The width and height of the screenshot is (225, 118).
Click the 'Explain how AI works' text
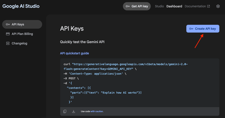click(120, 93)
